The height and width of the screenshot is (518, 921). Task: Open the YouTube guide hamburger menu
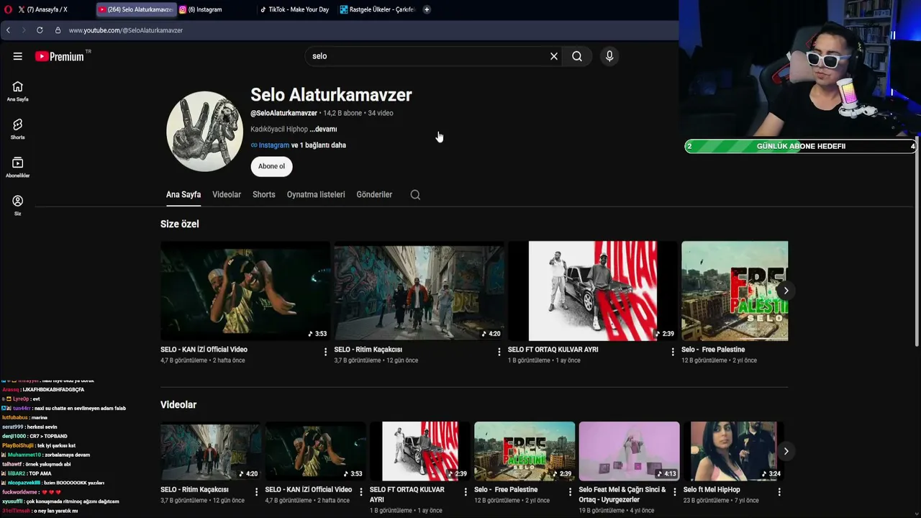[17, 56]
